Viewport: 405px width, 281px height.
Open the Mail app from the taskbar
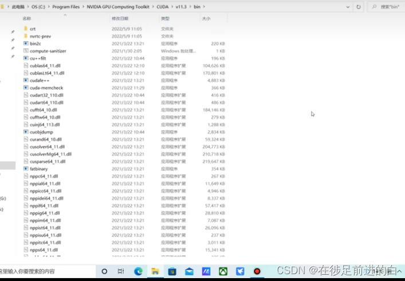pyautogui.click(x=189, y=271)
